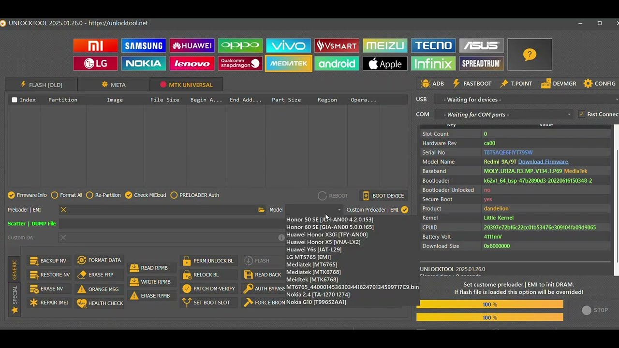Enable the PRELOADER Auth option
Screen dimensions: 619x348
(195, 195)
